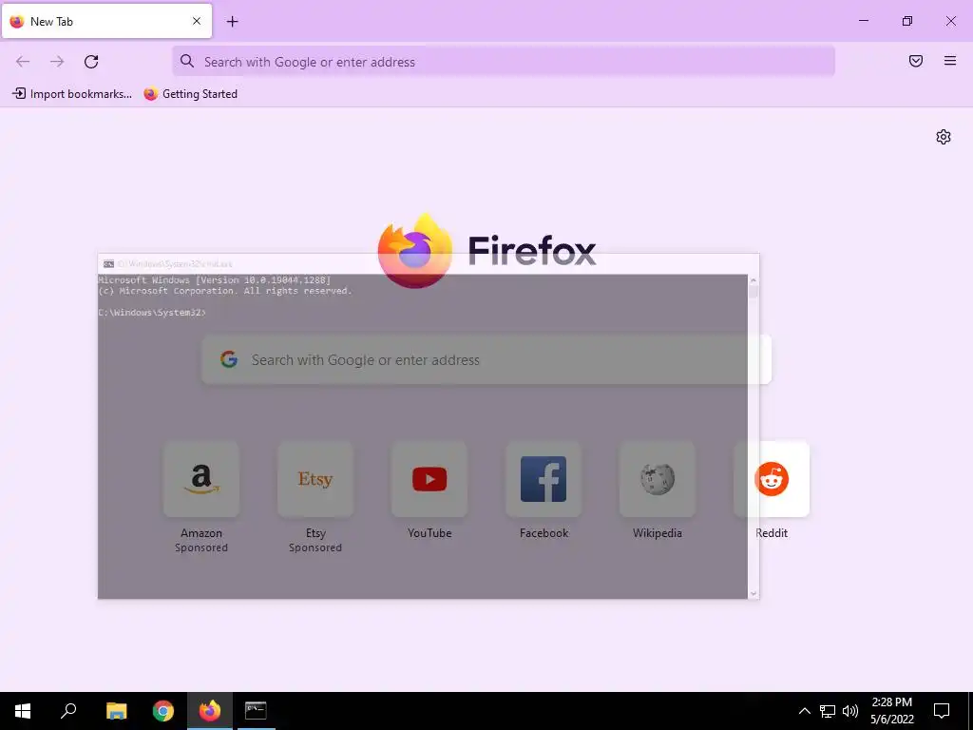Go forward with the forward arrow
Screen dimensions: 973x730
tap(57, 62)
